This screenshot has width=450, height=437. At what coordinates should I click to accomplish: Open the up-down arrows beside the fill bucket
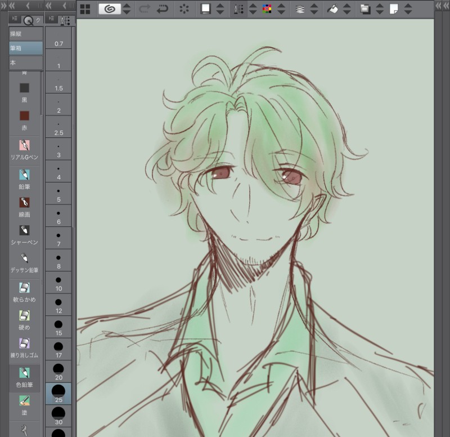coord(346,9)
